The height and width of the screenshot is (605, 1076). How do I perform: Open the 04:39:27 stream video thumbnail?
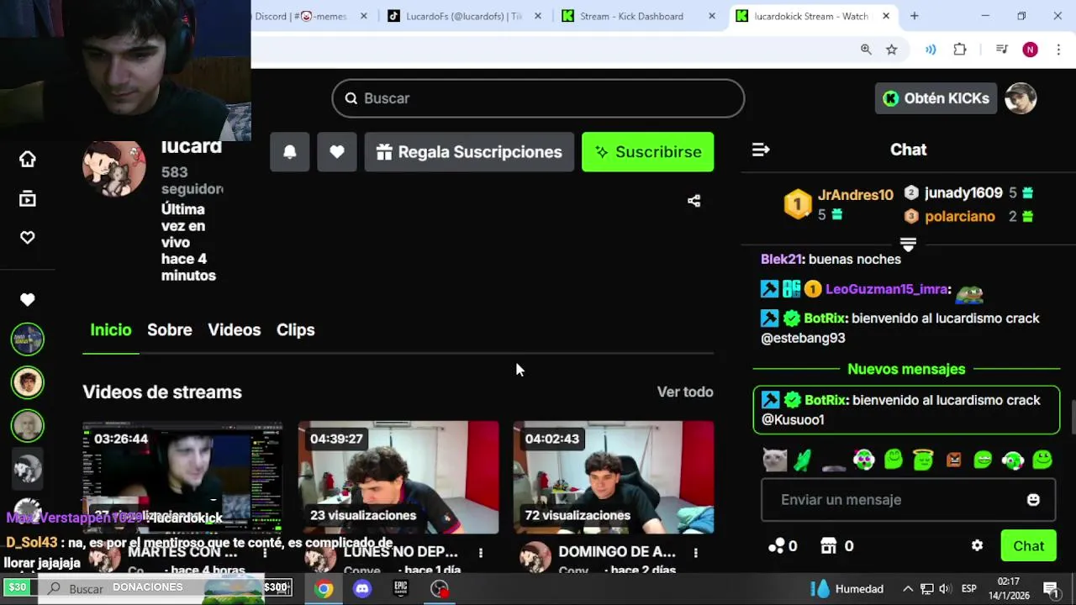[x=398, y=476]
